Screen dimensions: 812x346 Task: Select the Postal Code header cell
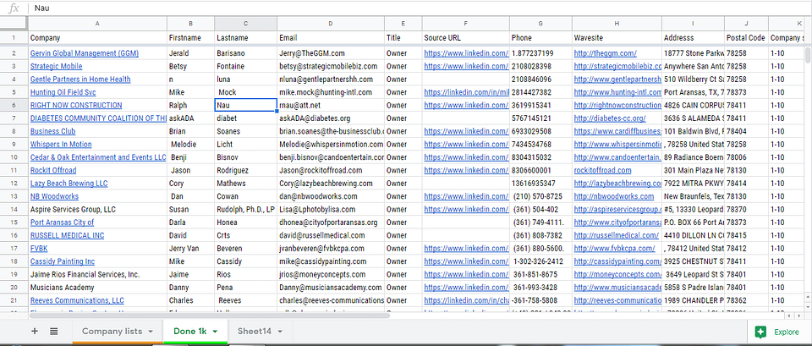click(746, 38)
